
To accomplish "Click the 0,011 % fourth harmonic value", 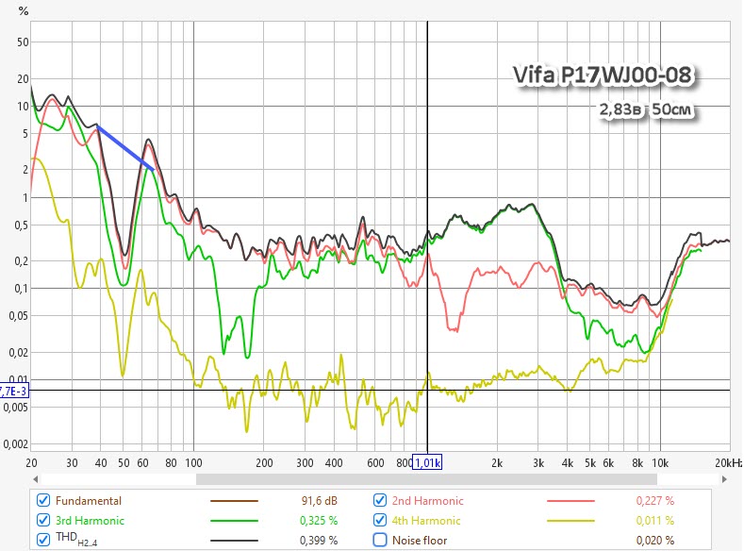I will tap(654, 521).
